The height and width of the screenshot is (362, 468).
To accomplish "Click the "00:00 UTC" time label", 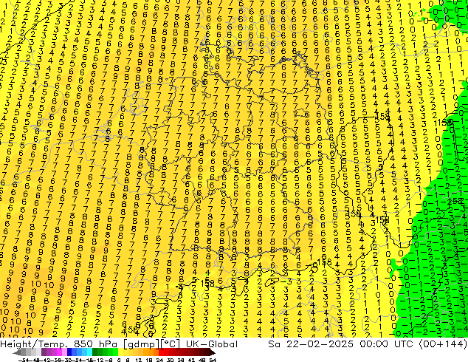I will [387, 344].
